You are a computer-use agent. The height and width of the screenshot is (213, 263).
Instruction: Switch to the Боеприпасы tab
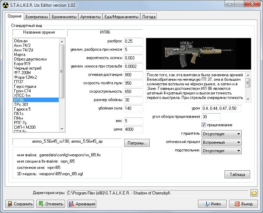(37, 16)
